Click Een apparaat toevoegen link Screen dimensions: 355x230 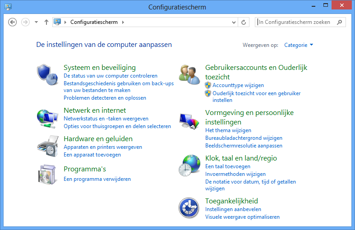click(92, 155)
